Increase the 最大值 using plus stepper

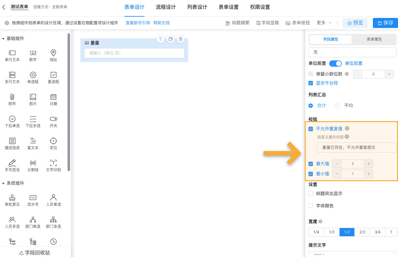[368, 164]
